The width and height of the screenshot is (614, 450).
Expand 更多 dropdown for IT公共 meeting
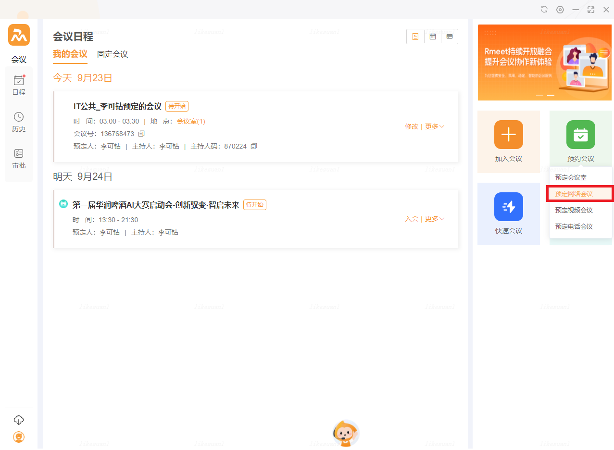(x=434, y=126)
